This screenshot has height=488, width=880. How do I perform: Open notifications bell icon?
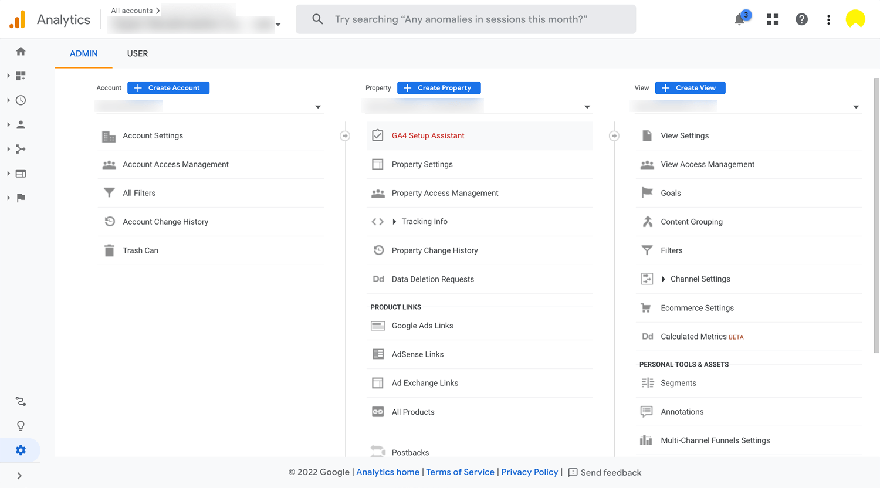pyautogui.click(x=740, y=19)
